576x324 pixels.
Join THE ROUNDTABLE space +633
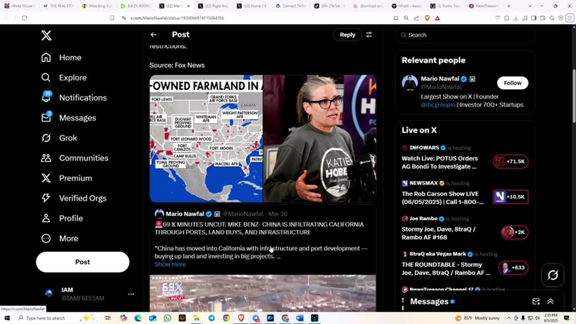513,268
